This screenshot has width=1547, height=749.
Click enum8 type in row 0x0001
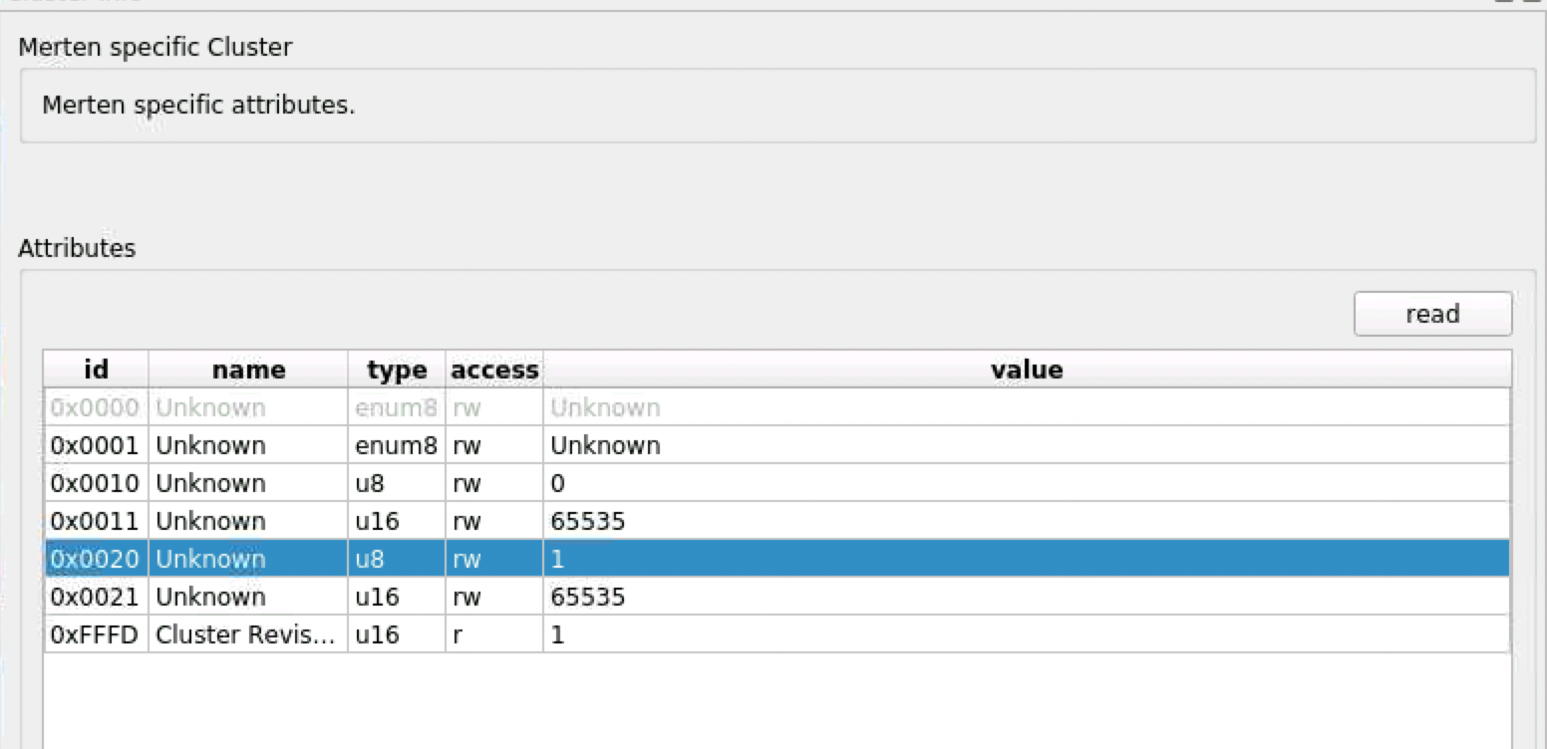tap(397, 445)
